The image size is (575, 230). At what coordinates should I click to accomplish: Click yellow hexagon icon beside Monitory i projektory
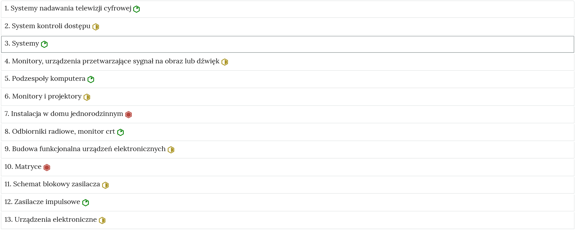(87, 97)
